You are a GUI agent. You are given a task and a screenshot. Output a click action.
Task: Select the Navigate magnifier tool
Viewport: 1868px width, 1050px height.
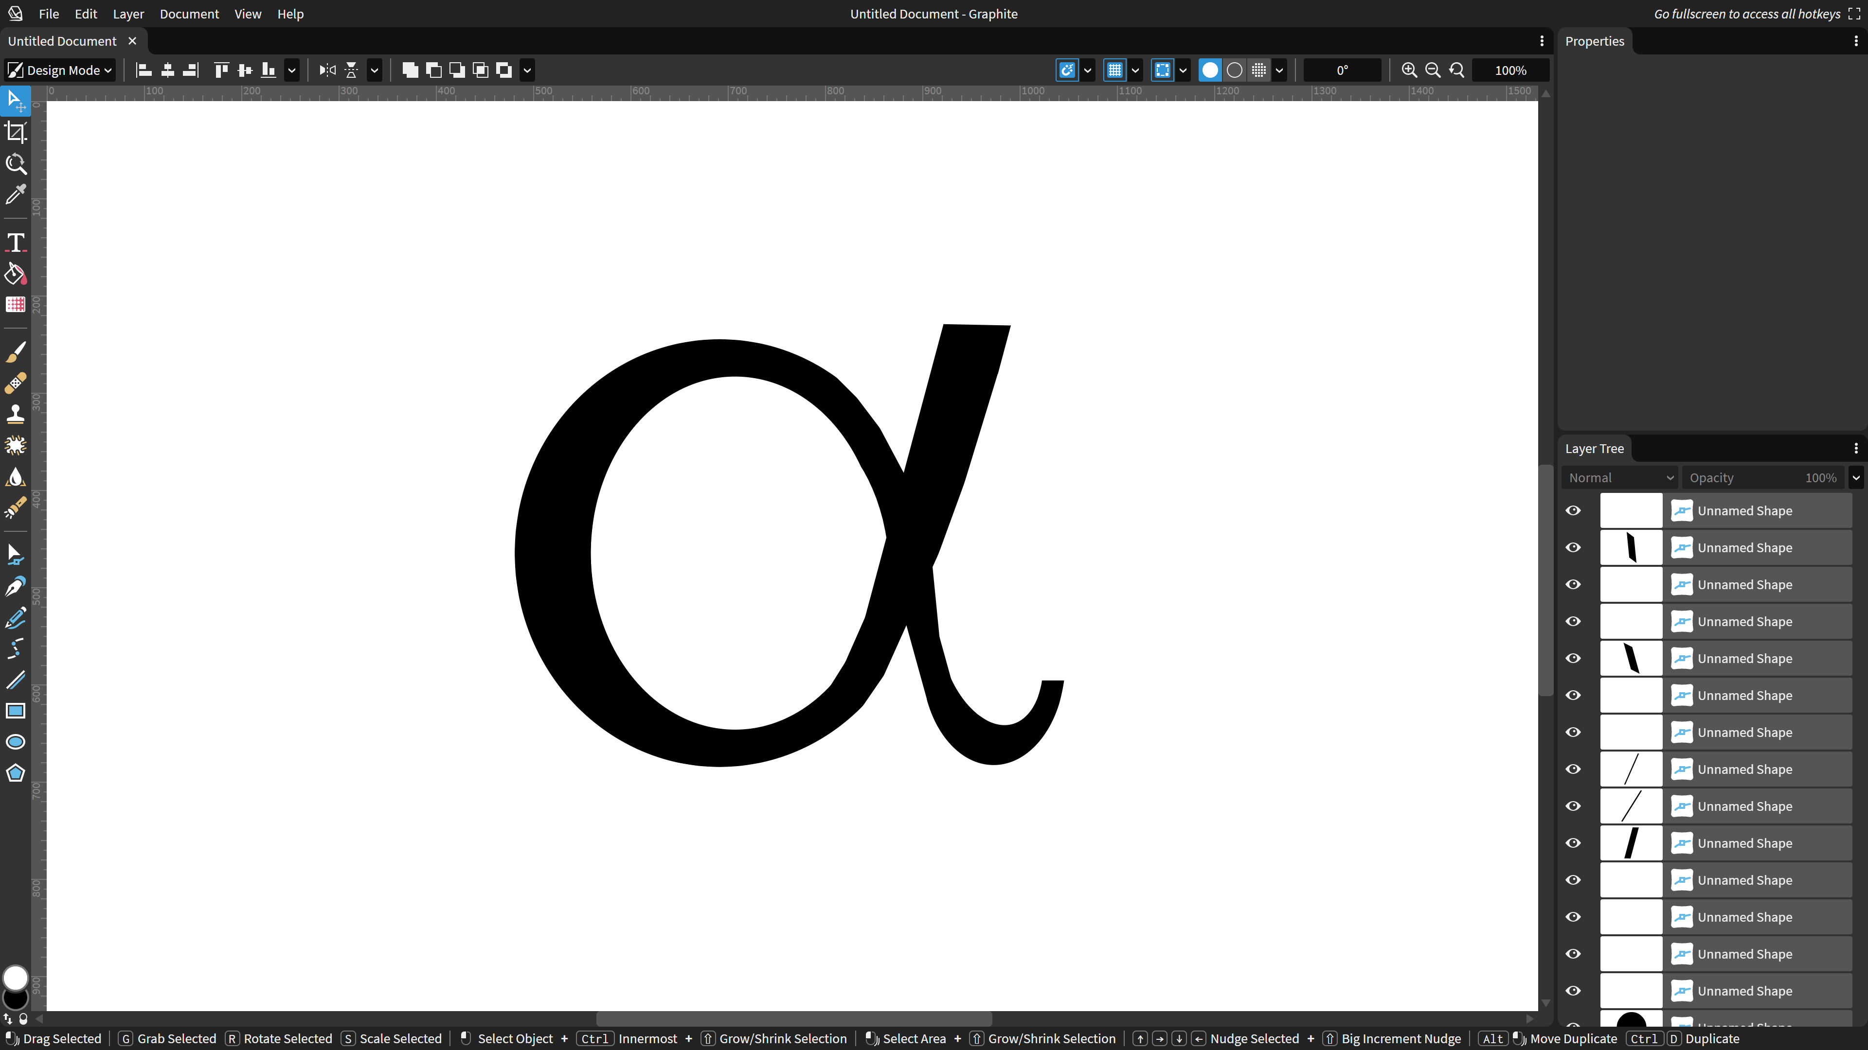tap(15, 164)
